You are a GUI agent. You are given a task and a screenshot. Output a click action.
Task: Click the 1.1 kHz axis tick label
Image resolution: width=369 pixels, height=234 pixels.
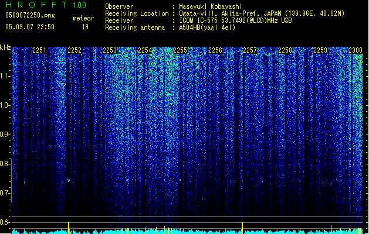coord(5,76)
